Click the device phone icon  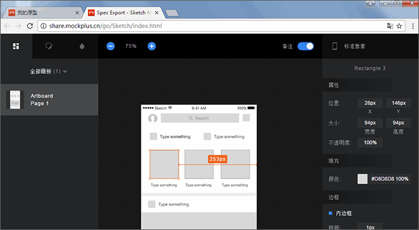334,47
